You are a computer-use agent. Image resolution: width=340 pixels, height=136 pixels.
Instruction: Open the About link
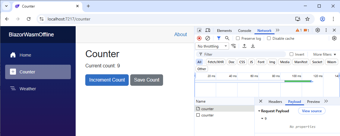pyautogui.click(x=181, y=34)
